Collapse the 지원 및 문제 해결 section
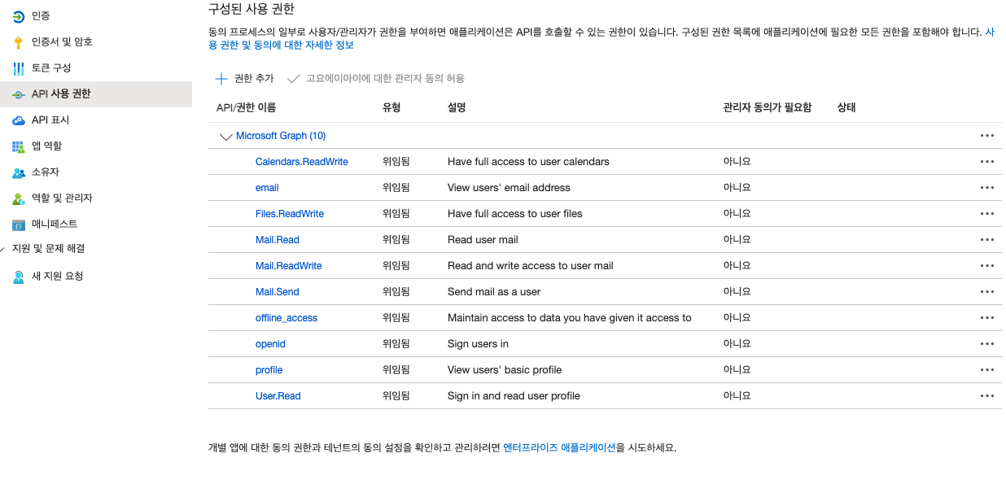 (x=2, y=249)
